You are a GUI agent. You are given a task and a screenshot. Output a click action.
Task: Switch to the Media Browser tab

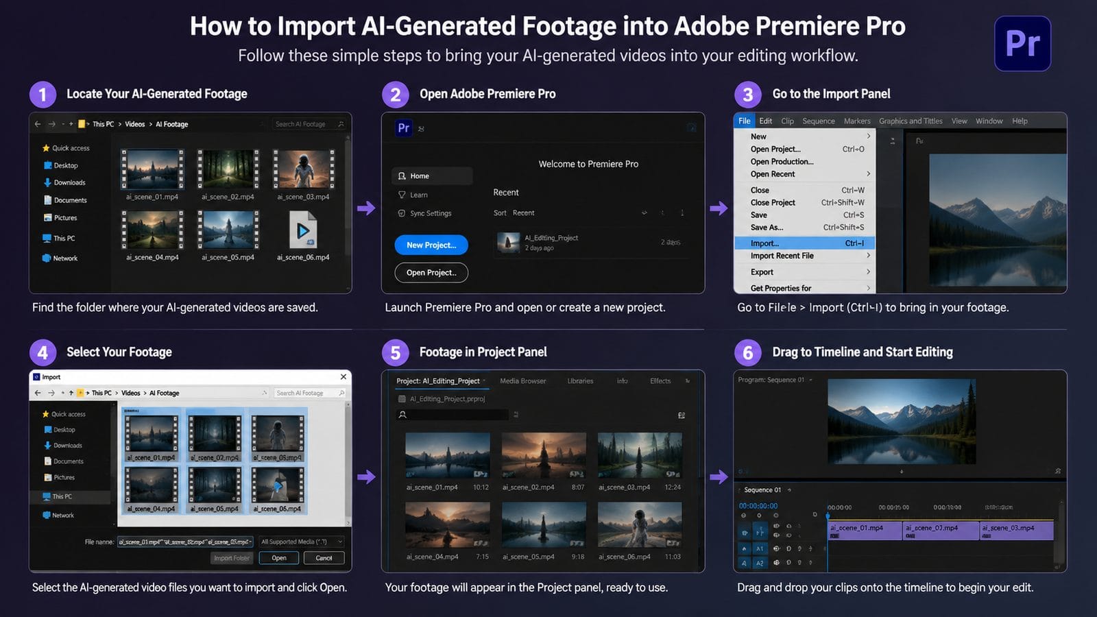[x=523, y=381]
